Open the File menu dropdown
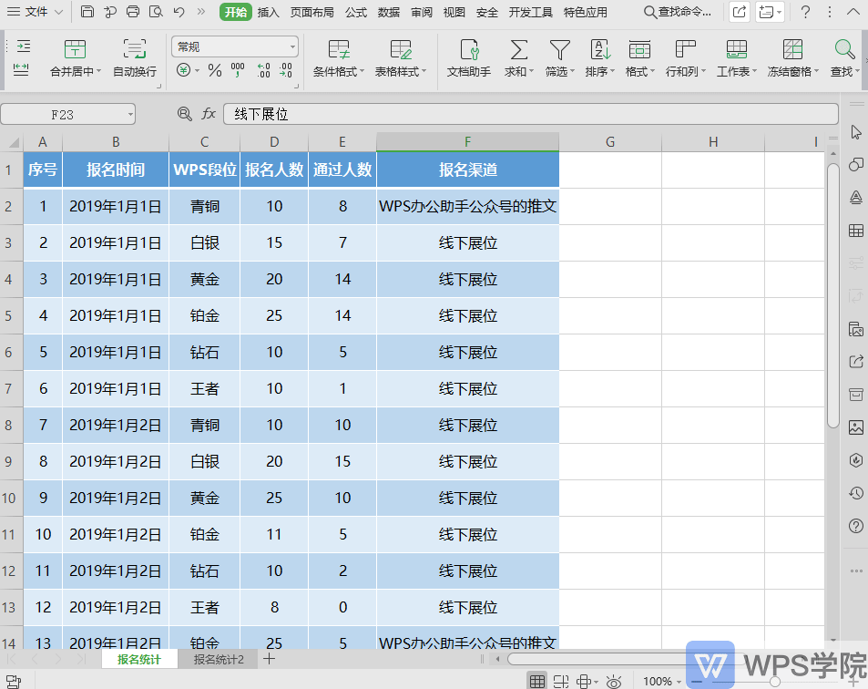868x689 pixels. (35, 12)
